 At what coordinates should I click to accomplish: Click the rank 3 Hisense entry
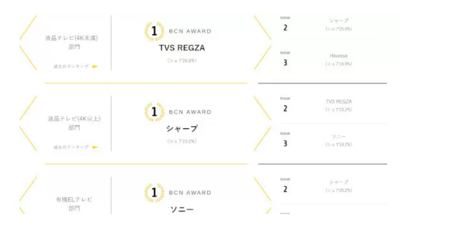338,59
